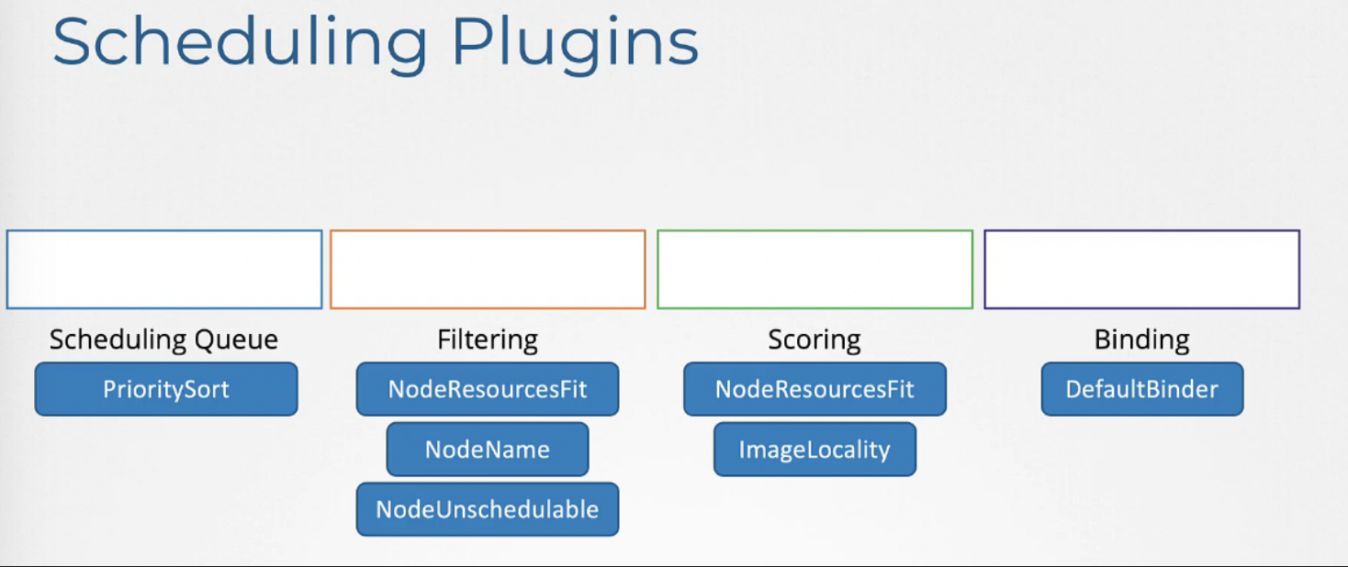Click the Filtering stage label
Viewport: 1348px width, 567px height.
click(488, 340)
